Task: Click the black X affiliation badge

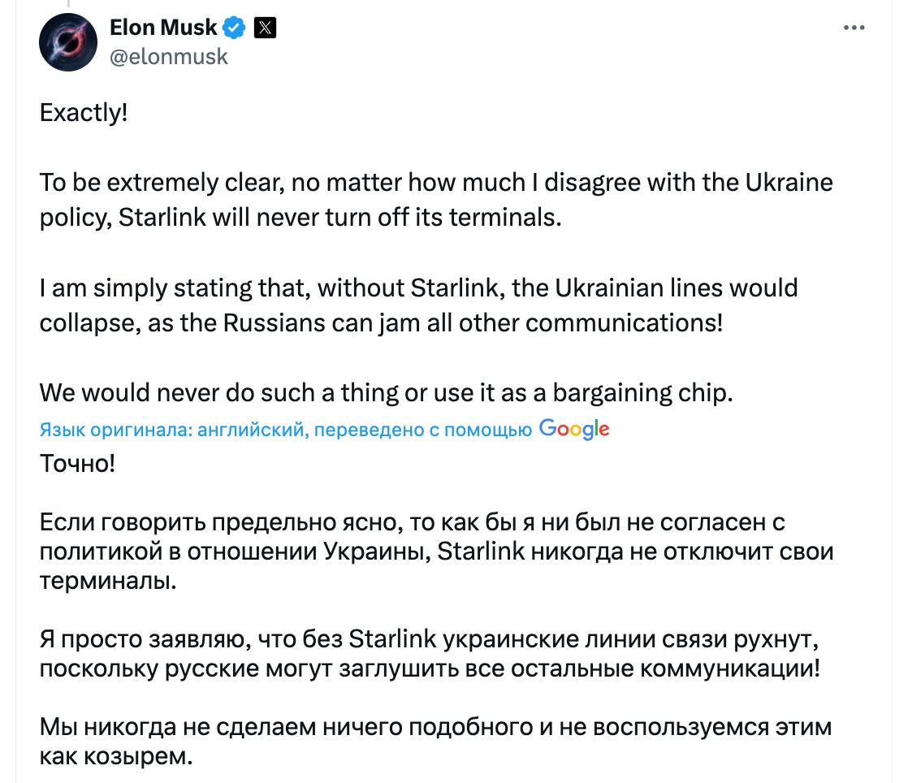Action: (266, 28)
